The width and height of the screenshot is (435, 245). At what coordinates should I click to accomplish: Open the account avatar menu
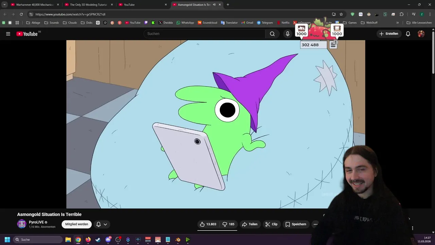point(421,34)
